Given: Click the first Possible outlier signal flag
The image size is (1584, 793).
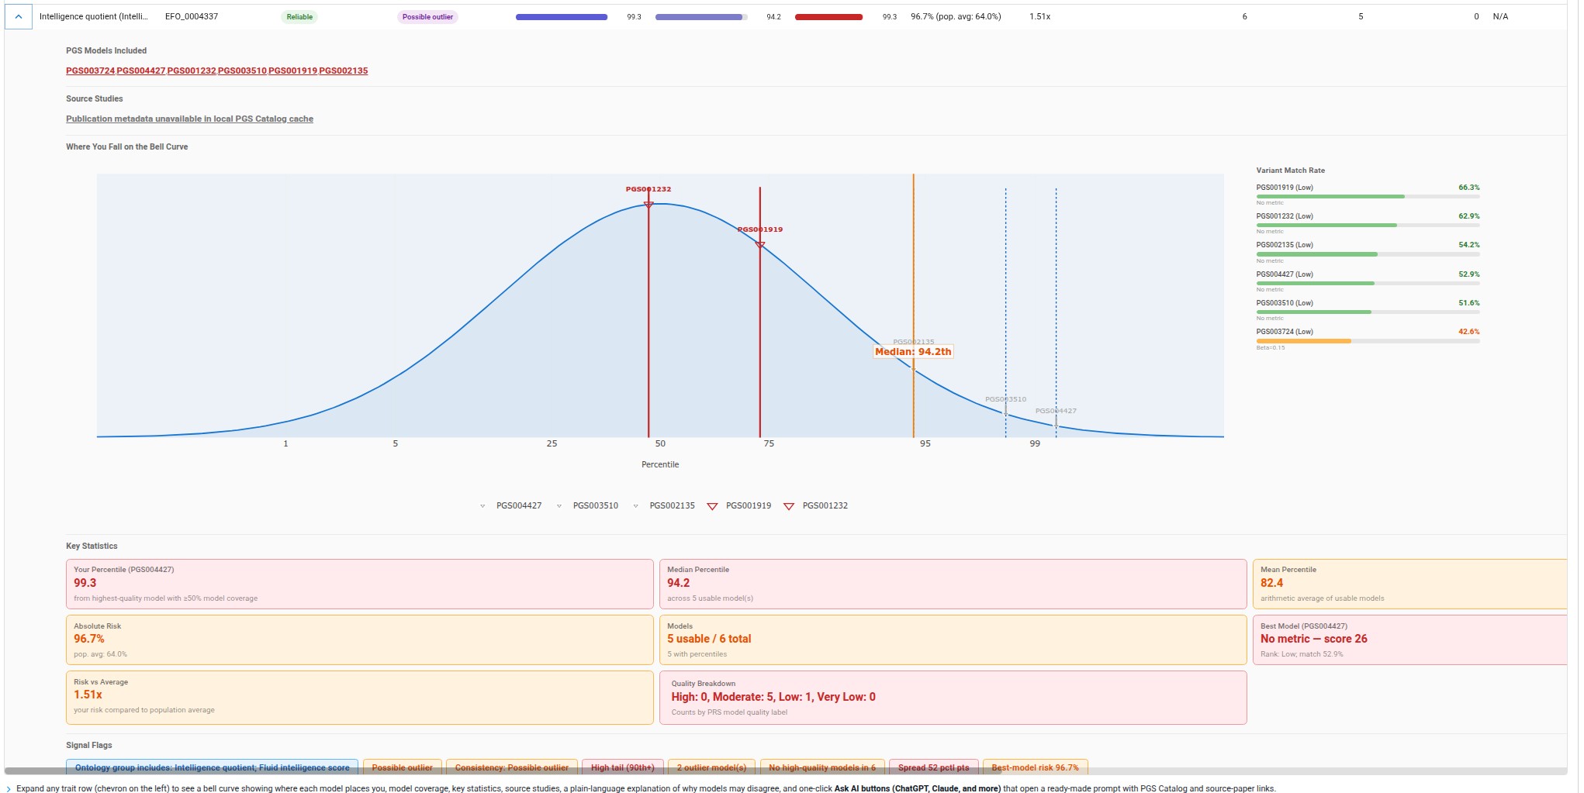Looking at the screenshot, I should click(403, 767).
